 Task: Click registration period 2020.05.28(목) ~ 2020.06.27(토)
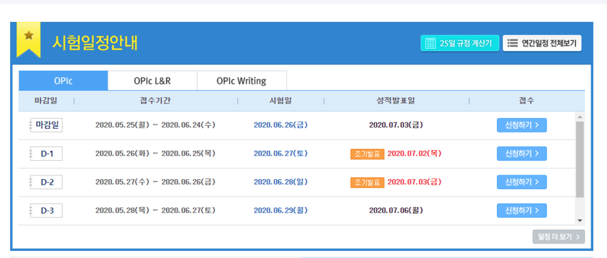pyautogui.click(x=156, y=211)
